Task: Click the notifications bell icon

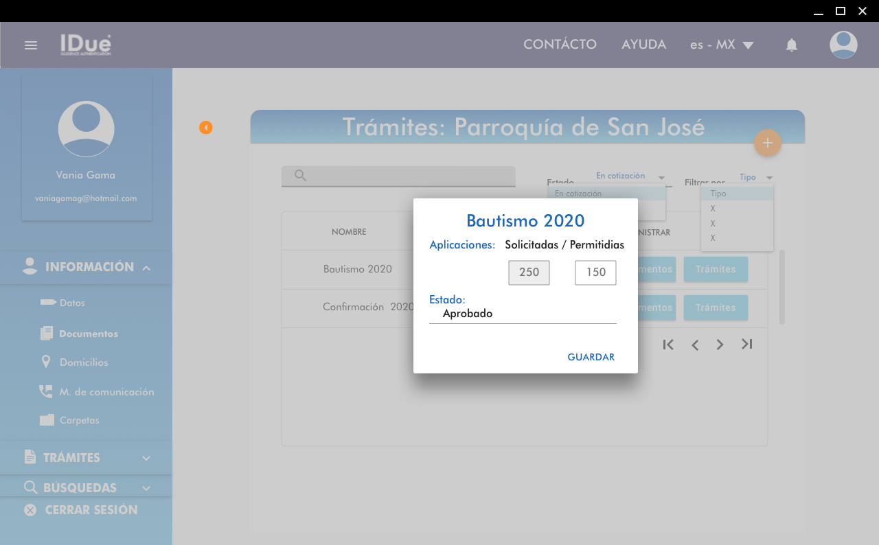Action: [791, 45]
